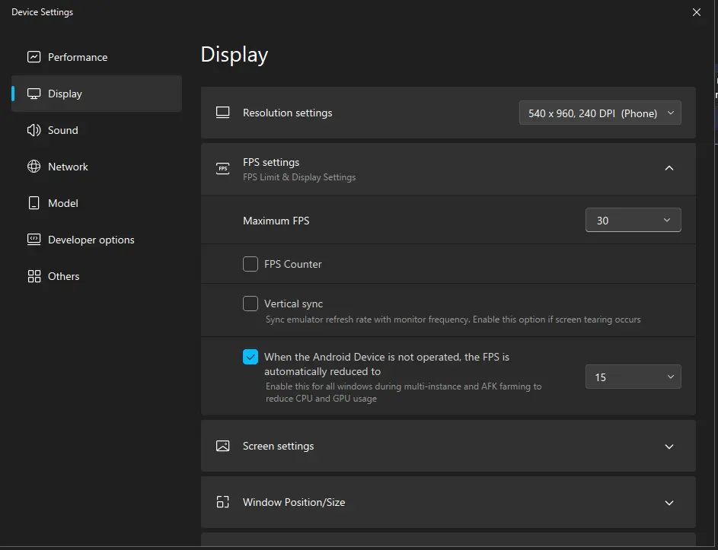Uncheck the automatic FPS reduction checkbox
The height and width of the screenshot is (550, 718).
(x=251, y=357)
